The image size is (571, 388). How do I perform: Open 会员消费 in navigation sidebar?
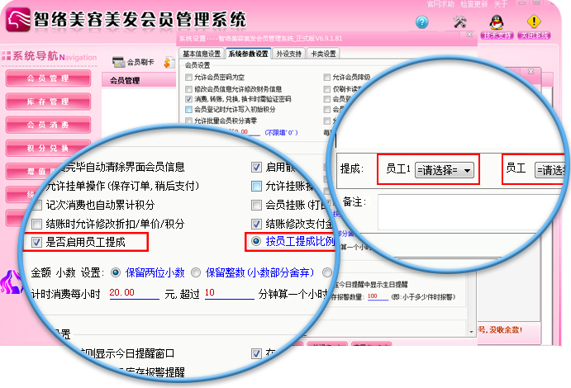click(x=48, y=125)
